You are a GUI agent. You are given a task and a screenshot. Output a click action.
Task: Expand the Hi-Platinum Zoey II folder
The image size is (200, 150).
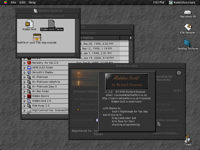tap(24, 86)
